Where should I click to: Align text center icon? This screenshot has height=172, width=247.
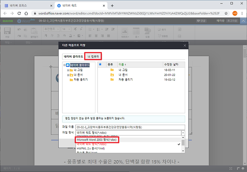(96, 36)
